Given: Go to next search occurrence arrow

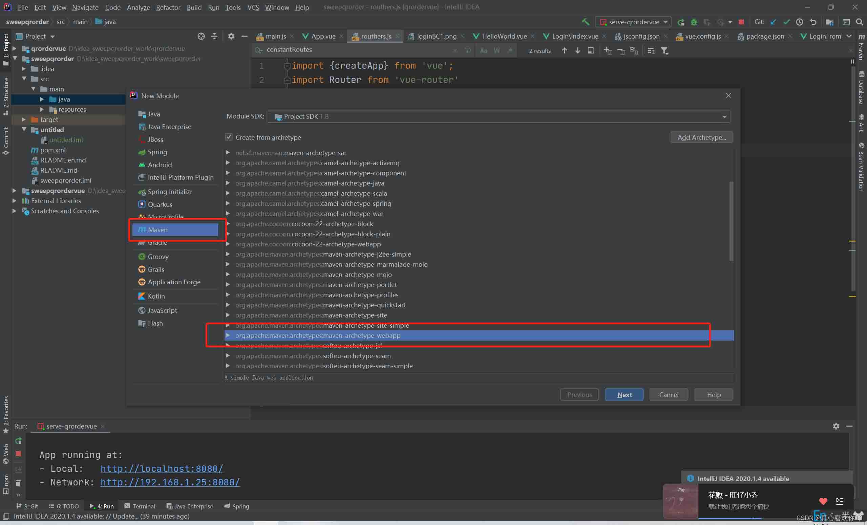Looking at the screenshot, I should 577,51.
